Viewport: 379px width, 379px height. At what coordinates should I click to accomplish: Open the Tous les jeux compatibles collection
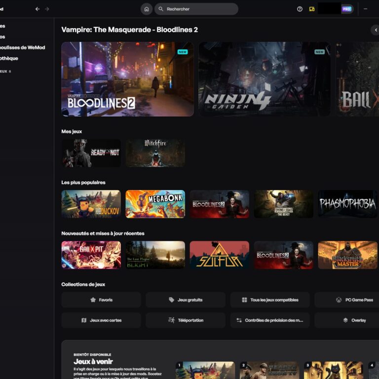pyautogui.click(x=270, y=300)
